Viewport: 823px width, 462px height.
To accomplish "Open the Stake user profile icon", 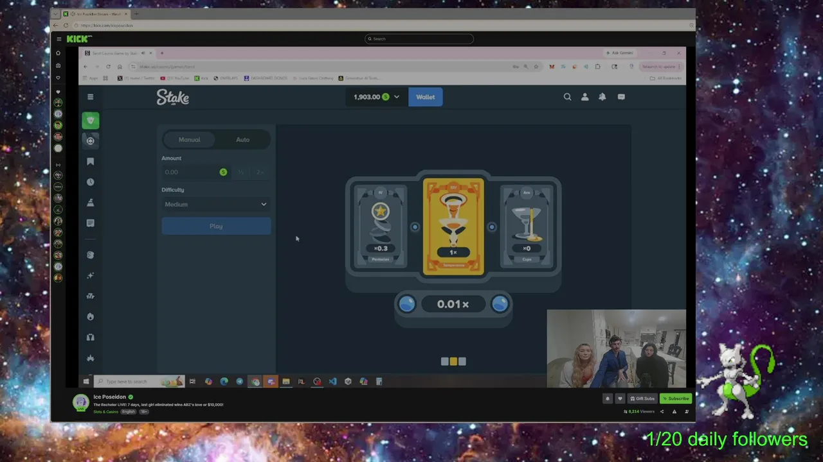I will click(584, 97).
